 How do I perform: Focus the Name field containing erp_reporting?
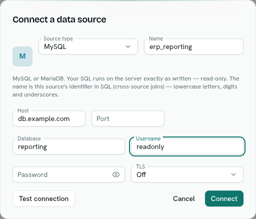[193, 46]
